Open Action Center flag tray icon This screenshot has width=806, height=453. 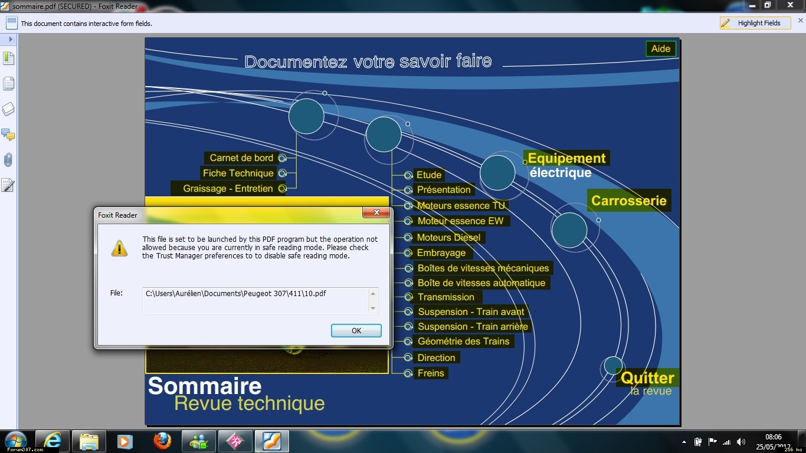(712, 442)
